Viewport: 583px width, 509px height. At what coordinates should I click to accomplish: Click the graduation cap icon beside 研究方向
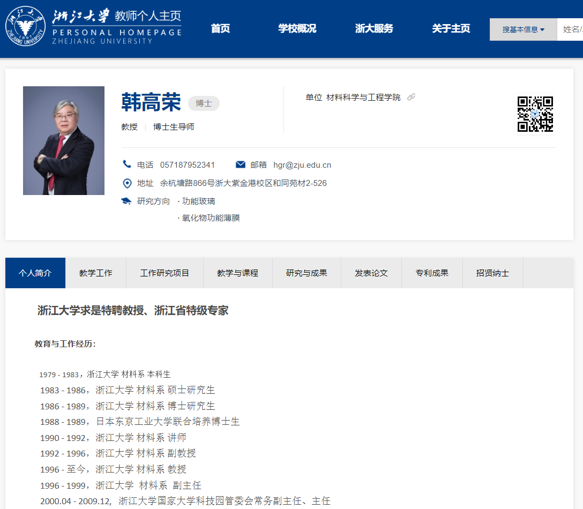point(126,201)
